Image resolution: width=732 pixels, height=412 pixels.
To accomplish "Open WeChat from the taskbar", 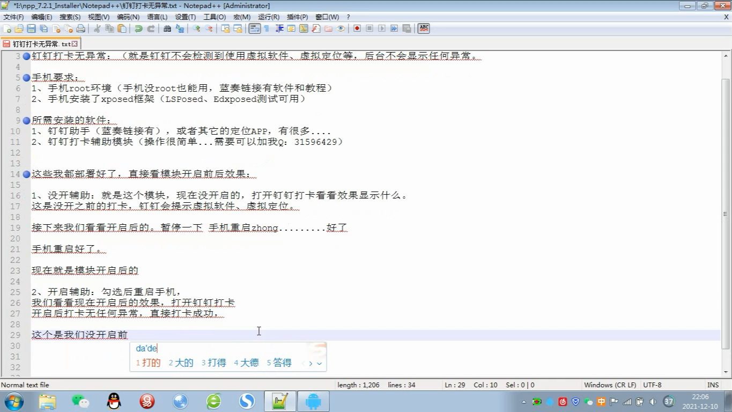I will 80,401.
